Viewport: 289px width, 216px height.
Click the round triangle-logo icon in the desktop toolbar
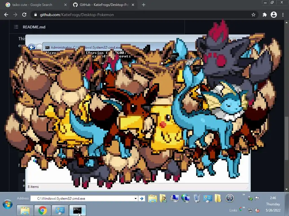tap(230, 198)
